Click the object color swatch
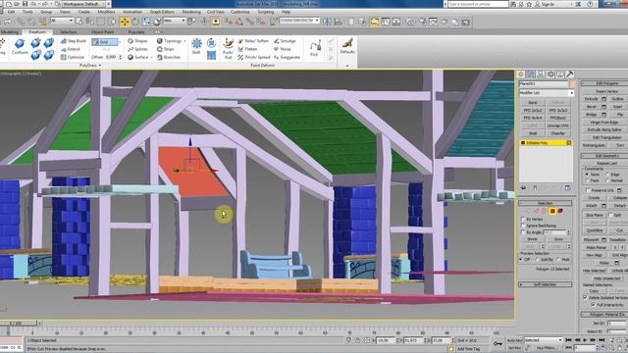Screen dimensions: 628x353 [x=573, y=84]
